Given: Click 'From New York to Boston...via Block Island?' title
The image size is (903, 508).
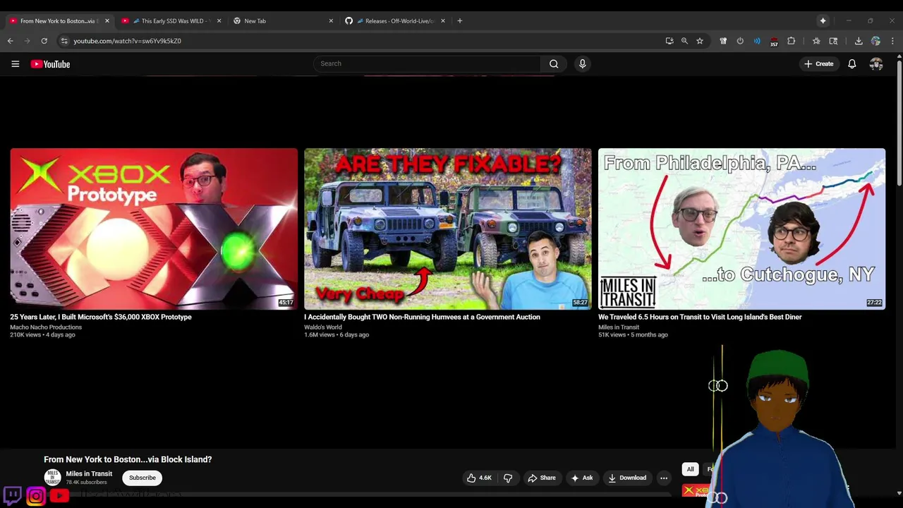Looking at the screenshot, I should click(128, 459).
